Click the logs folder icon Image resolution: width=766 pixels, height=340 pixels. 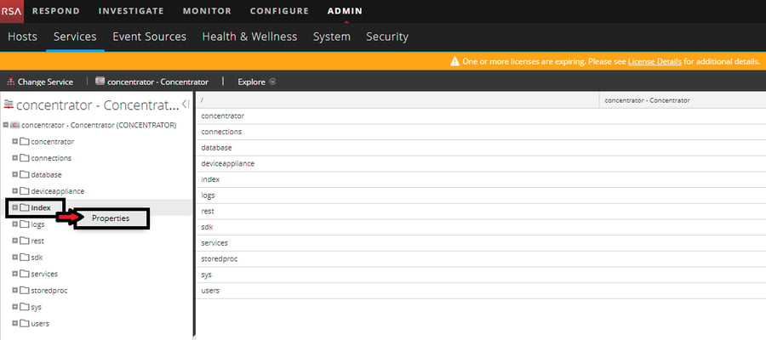25,224
